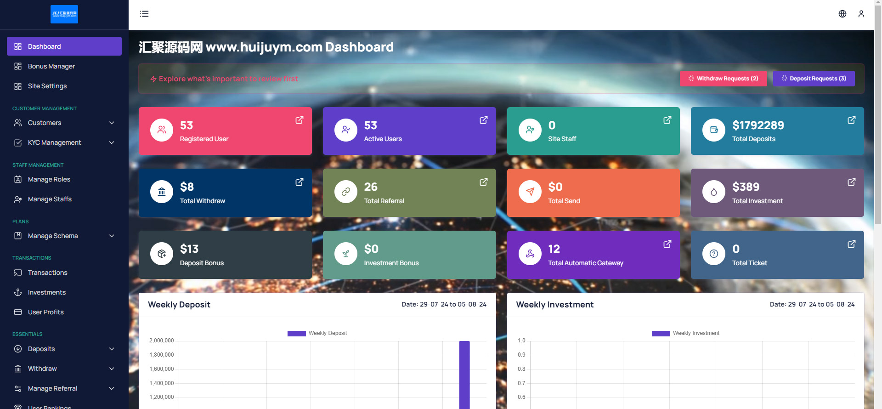Open external link on Total Deposits card
The image size is (882, 409).
point(852,120)
